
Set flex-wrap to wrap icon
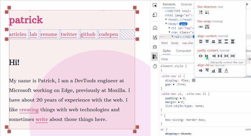pyautogui.click(x=207, y=27)
